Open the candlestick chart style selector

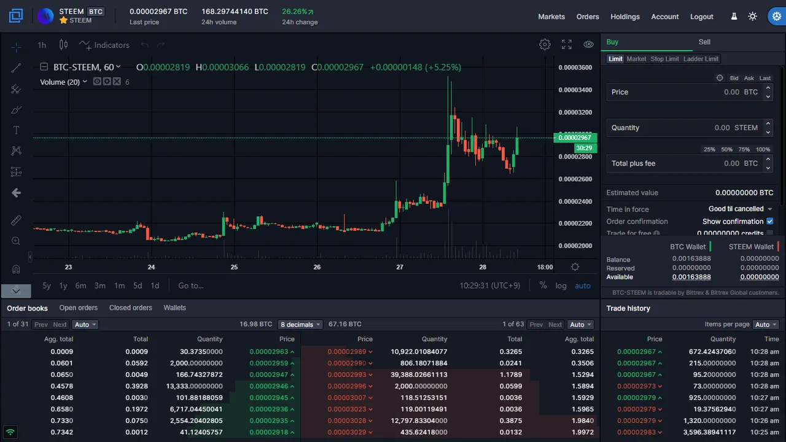(x=63, y=45)
